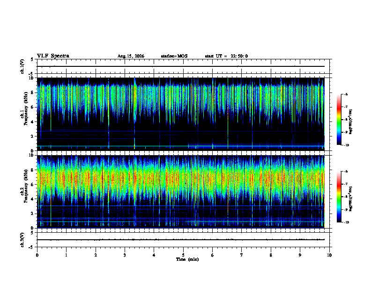The height and width of the screenshot is (286, 371).
Task: Click the time axis tick label "5"
Action: tap(183, 255)
